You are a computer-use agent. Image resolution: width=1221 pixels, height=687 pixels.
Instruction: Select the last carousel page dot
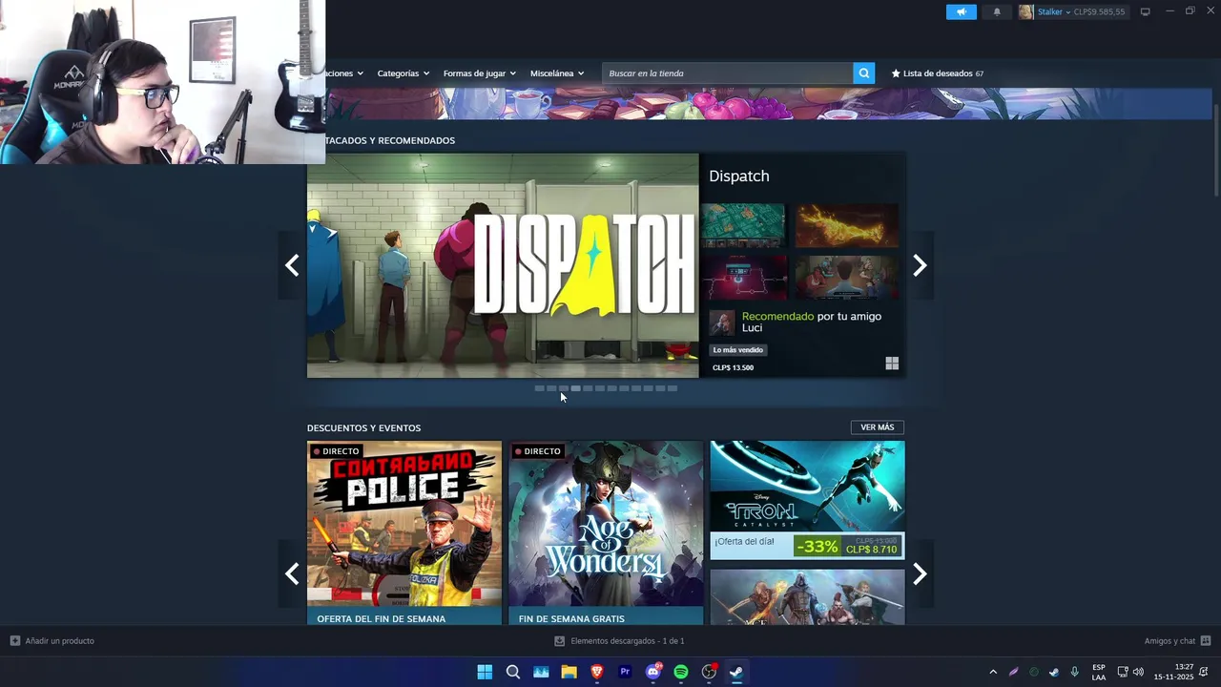[x=673, y=388]
